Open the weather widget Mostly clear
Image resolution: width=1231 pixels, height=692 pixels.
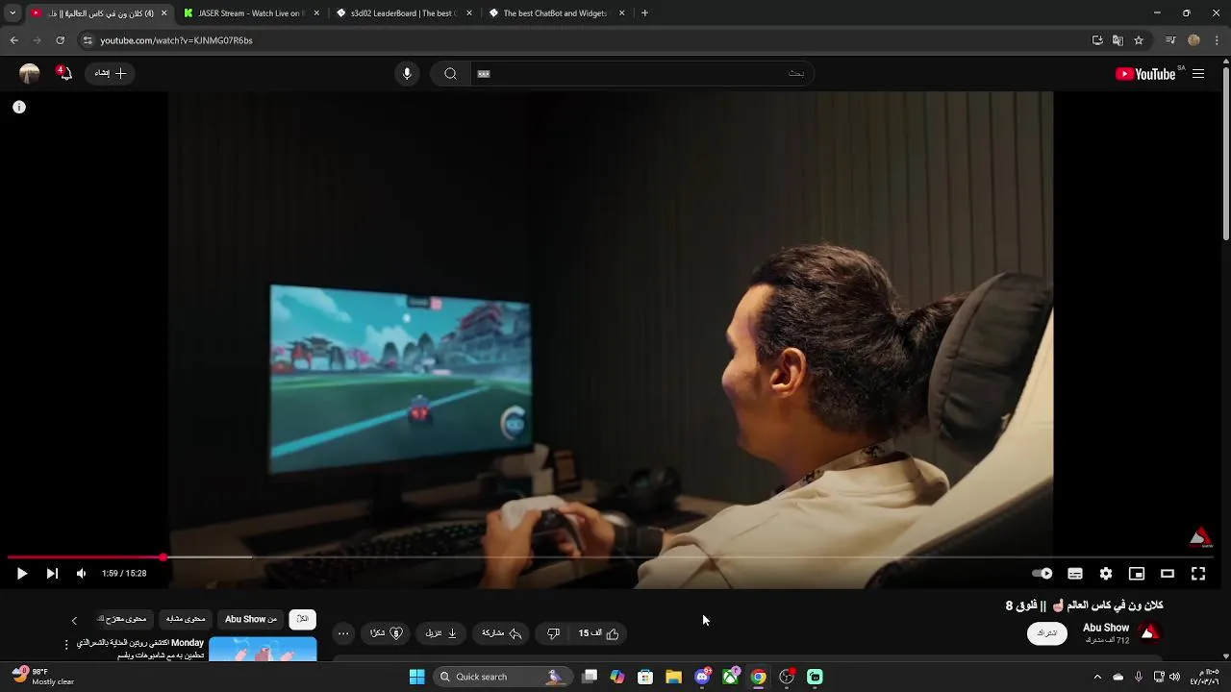coord(43,677)
